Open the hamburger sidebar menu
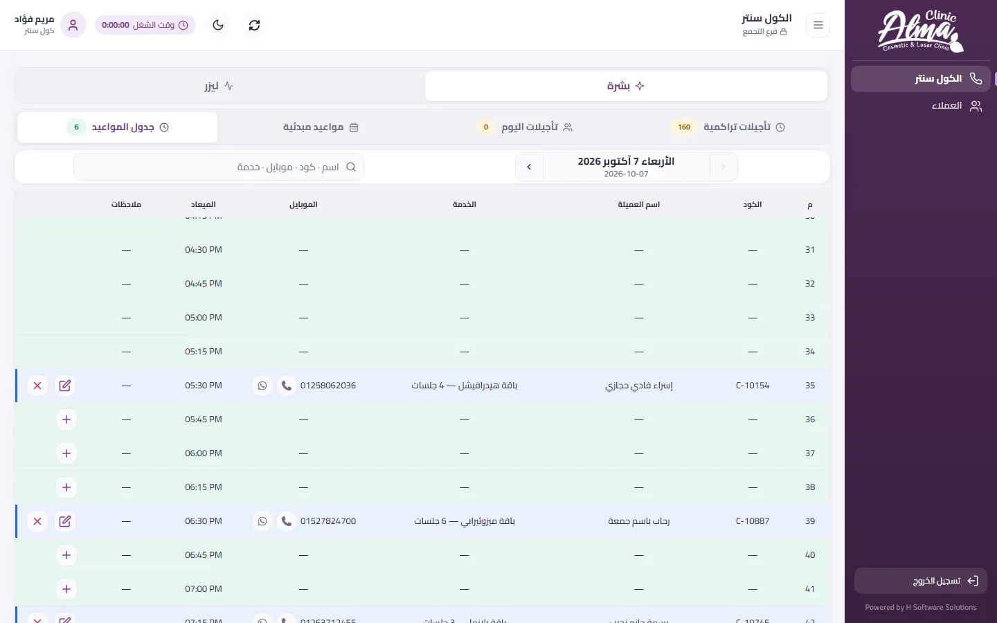 pos(818,25)
